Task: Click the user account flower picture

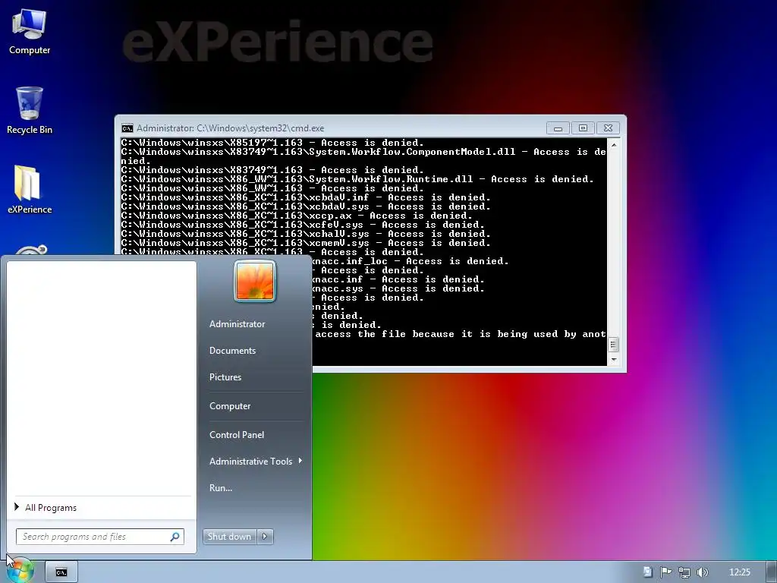Action: click(x=255, y=281)
